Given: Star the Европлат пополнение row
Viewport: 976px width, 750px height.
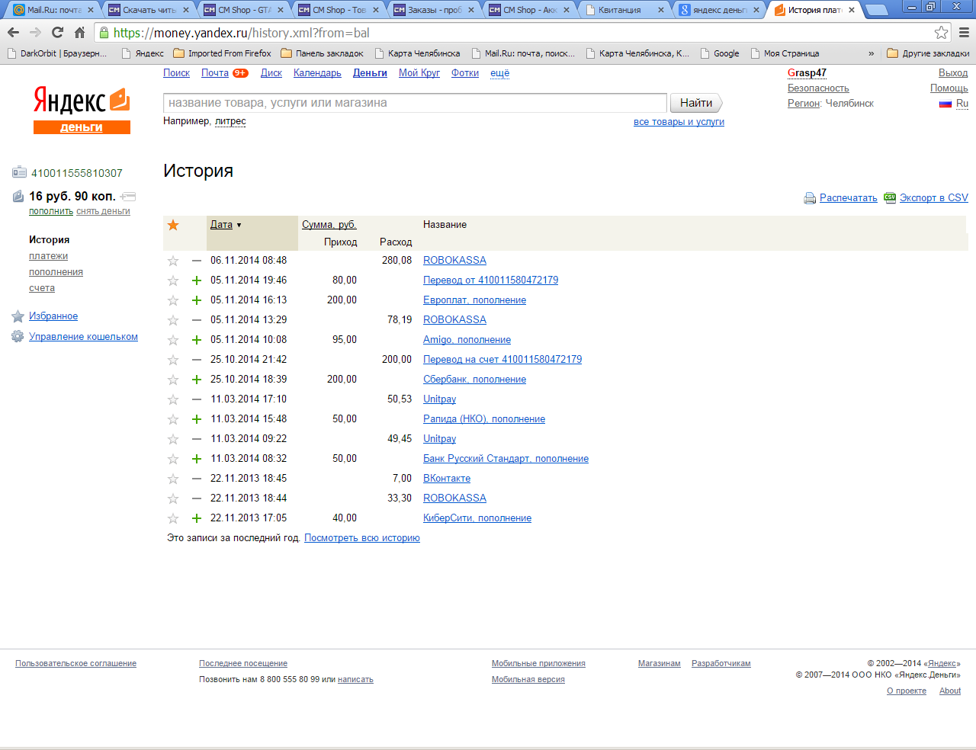Looking at the screenshot, I should (173, 300).
